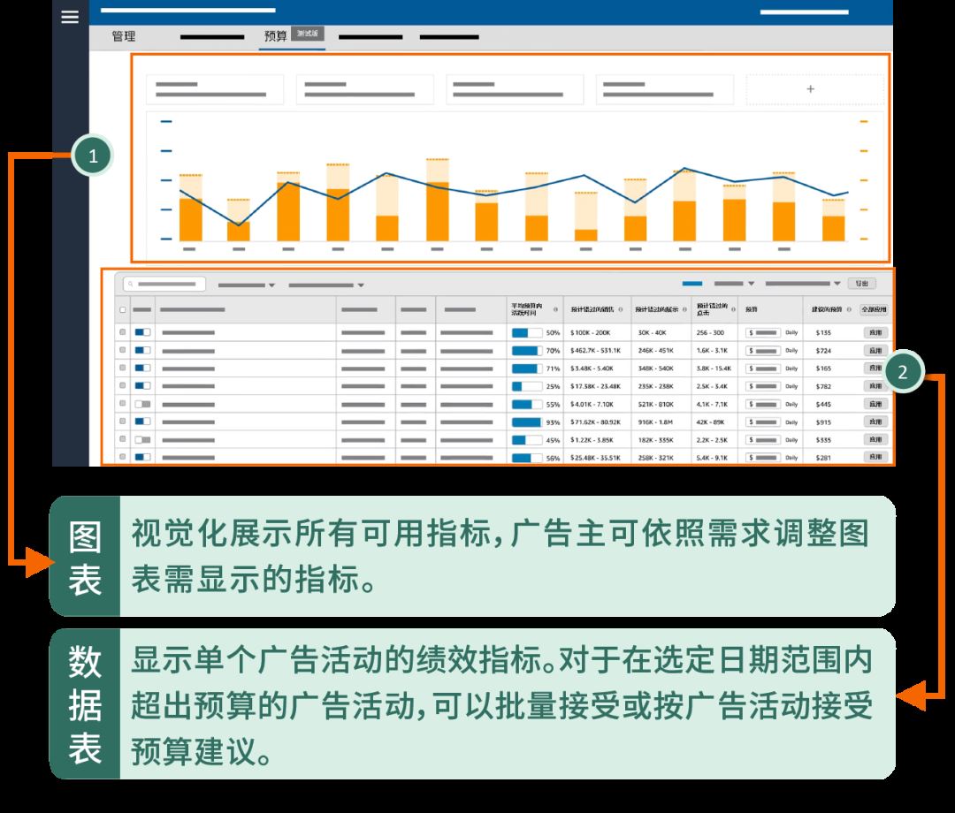The image size is (955, 813).
Task: Click the 916K - 1.8M missed impressions value
Action: (655, 422)
